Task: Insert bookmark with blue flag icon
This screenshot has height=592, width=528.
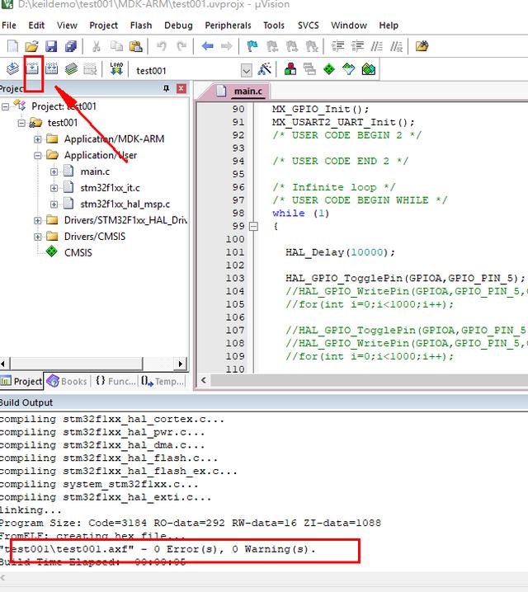Action: pyautogui.click(x=252, y=46)
